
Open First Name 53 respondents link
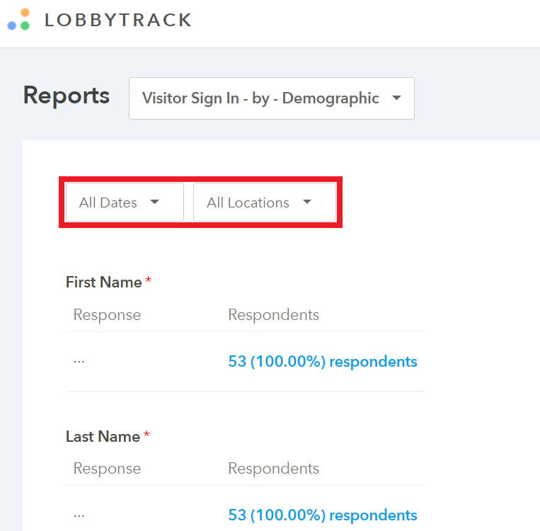[323, 362]
